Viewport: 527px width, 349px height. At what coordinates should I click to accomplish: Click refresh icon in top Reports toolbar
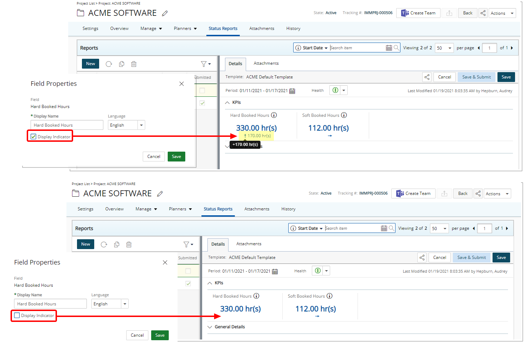(x=109, y=64)
